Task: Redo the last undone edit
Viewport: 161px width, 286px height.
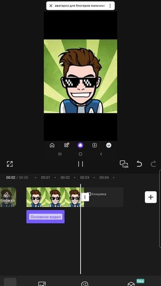Action: (x=153, y=164)
